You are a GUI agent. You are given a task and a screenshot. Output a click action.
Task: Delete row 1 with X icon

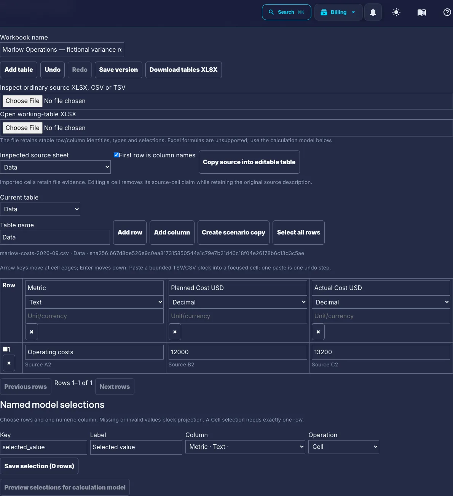coord(9,363)
